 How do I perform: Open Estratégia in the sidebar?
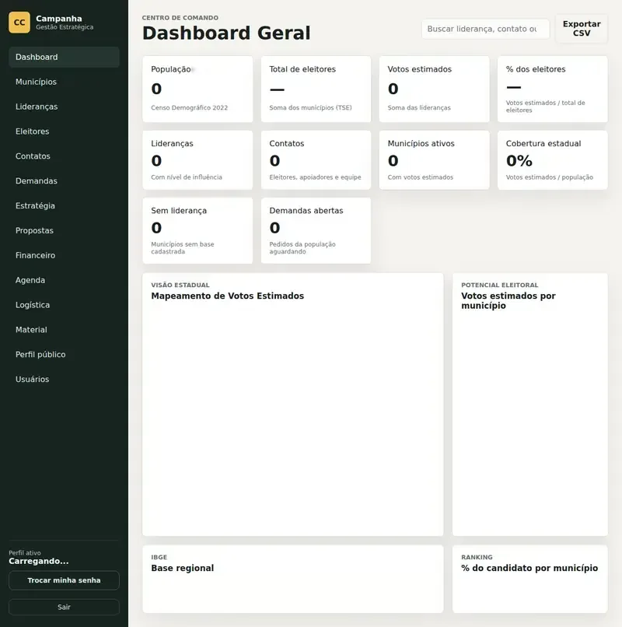click(x=64, y=206)
